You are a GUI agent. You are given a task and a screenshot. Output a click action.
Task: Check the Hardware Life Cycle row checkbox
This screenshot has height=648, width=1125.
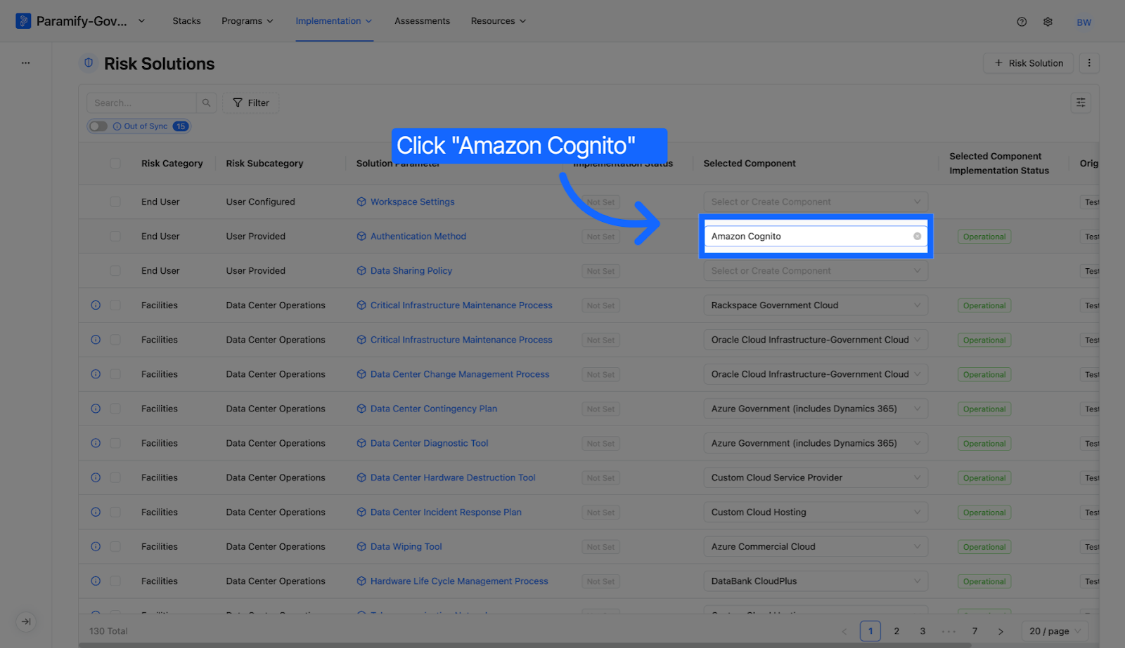(115, 581)
